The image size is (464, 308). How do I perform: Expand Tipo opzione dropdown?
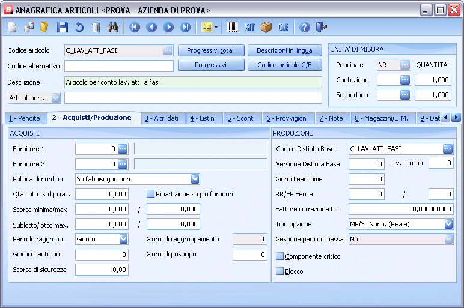coord(448,224)
